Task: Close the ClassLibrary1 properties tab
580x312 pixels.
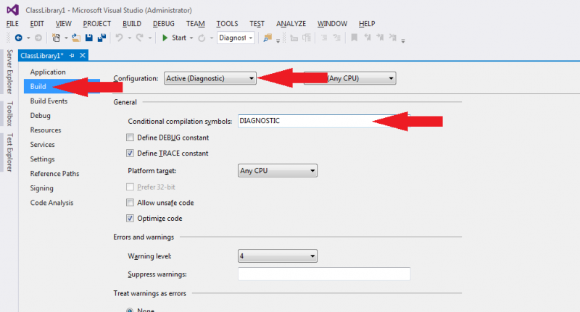Action: pyautogui.click(x=83, y=56)
